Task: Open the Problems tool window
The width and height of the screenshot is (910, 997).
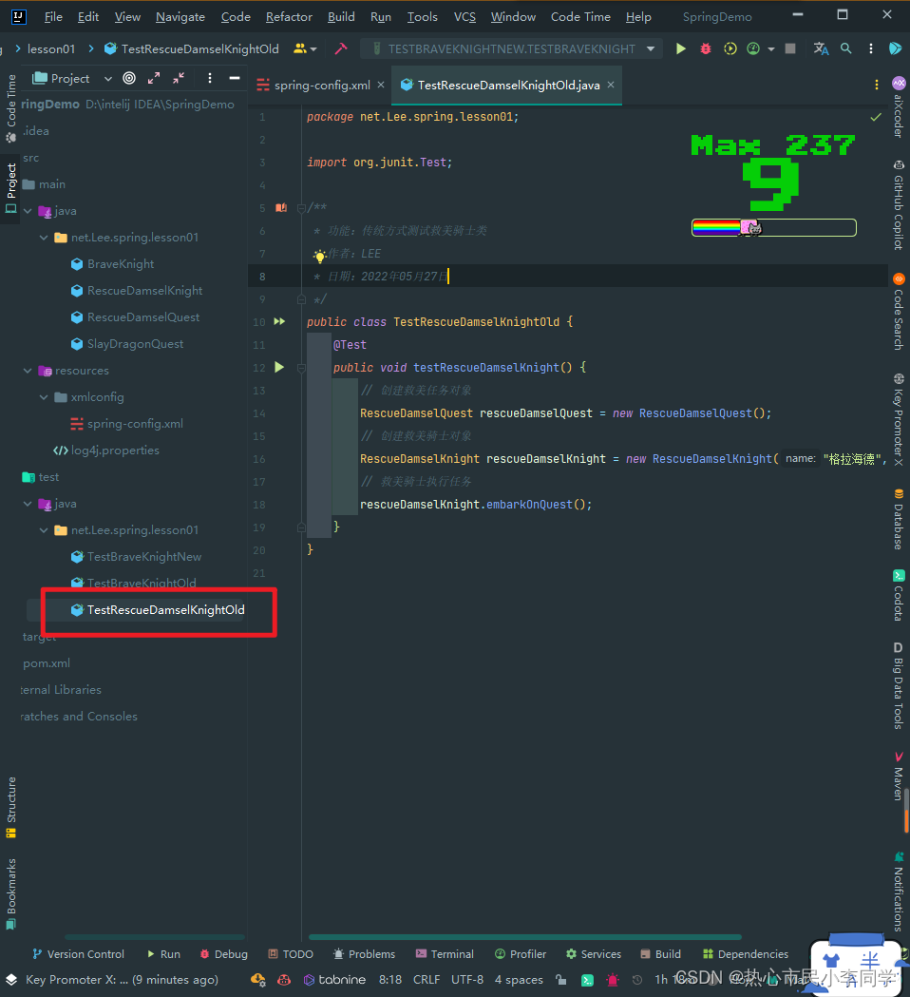Action: (x=364, y=954)
